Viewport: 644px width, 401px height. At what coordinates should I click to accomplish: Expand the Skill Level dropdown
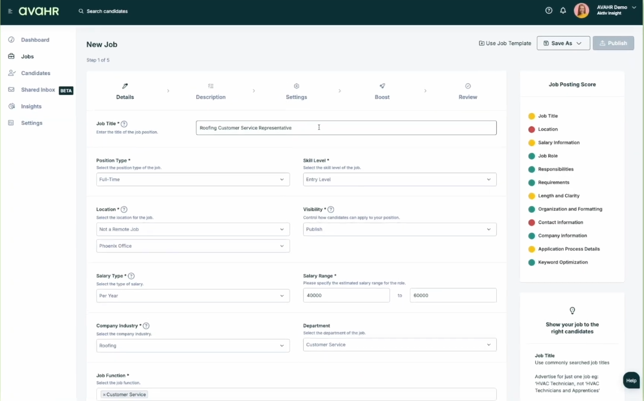399,179
